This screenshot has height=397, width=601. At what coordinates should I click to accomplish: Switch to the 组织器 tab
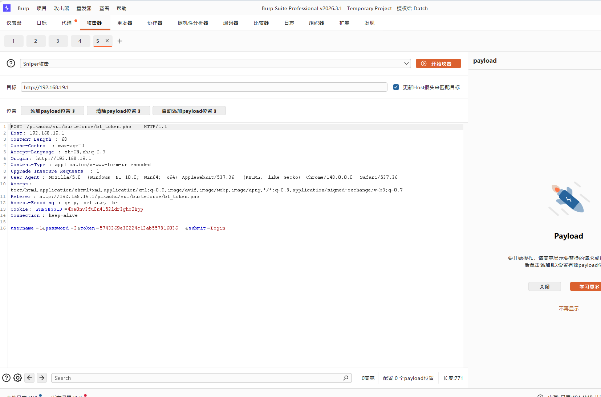tap(316, 23)
